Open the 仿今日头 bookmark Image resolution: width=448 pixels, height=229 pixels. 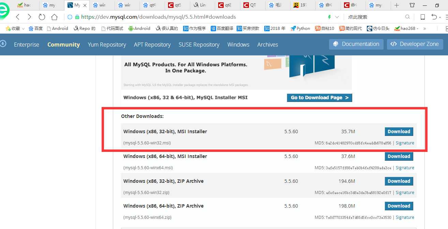(378, 29)
